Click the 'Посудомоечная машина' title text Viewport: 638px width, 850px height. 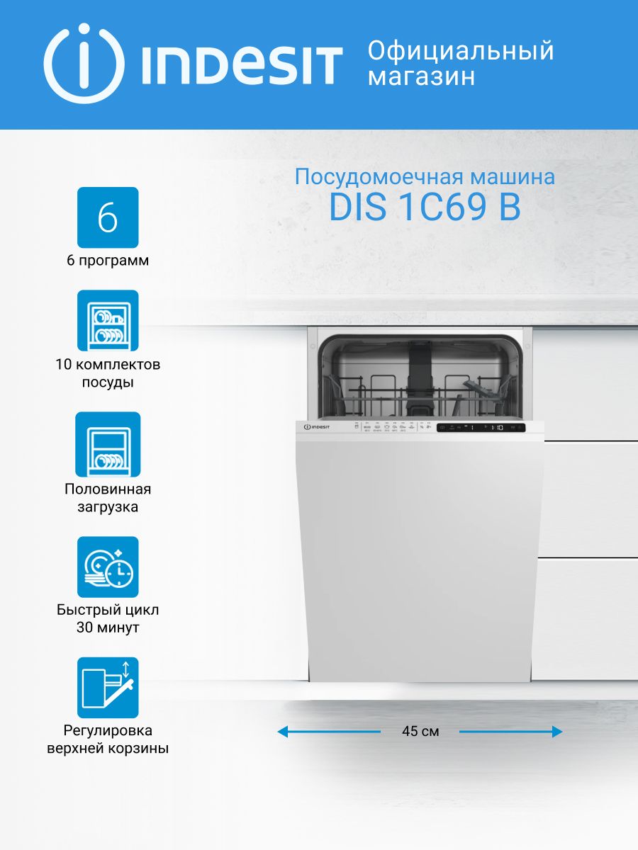pos(425,176)
